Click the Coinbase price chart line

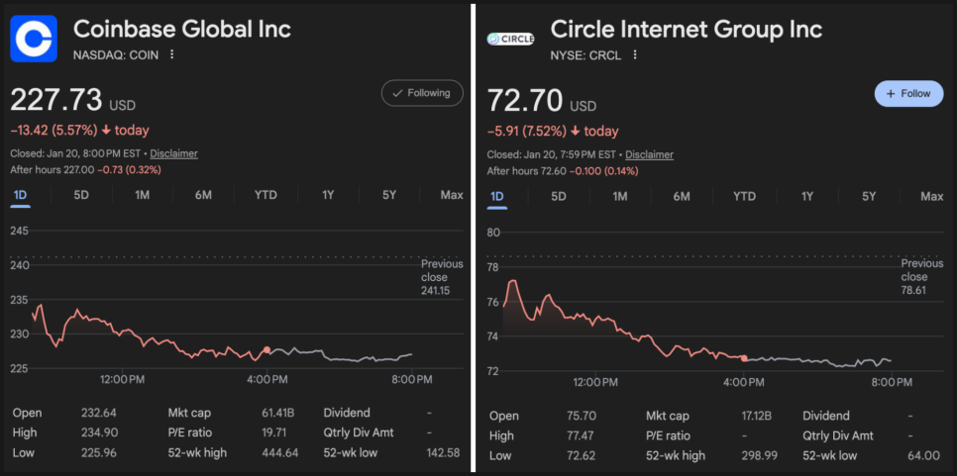(149, 333)
